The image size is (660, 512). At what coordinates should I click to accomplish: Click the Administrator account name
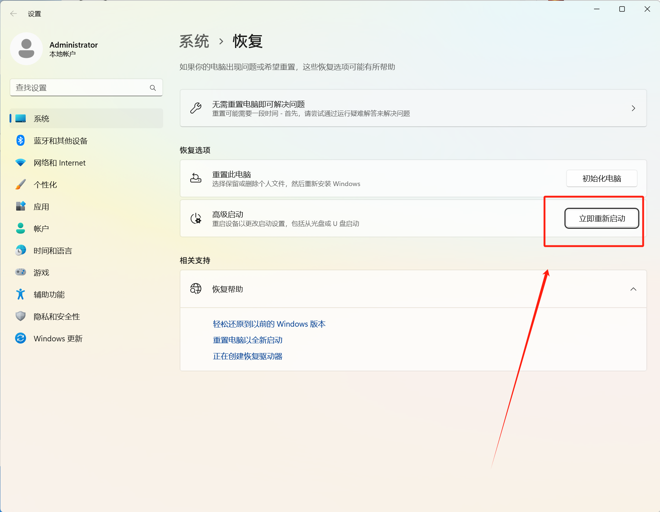[74, 45]
